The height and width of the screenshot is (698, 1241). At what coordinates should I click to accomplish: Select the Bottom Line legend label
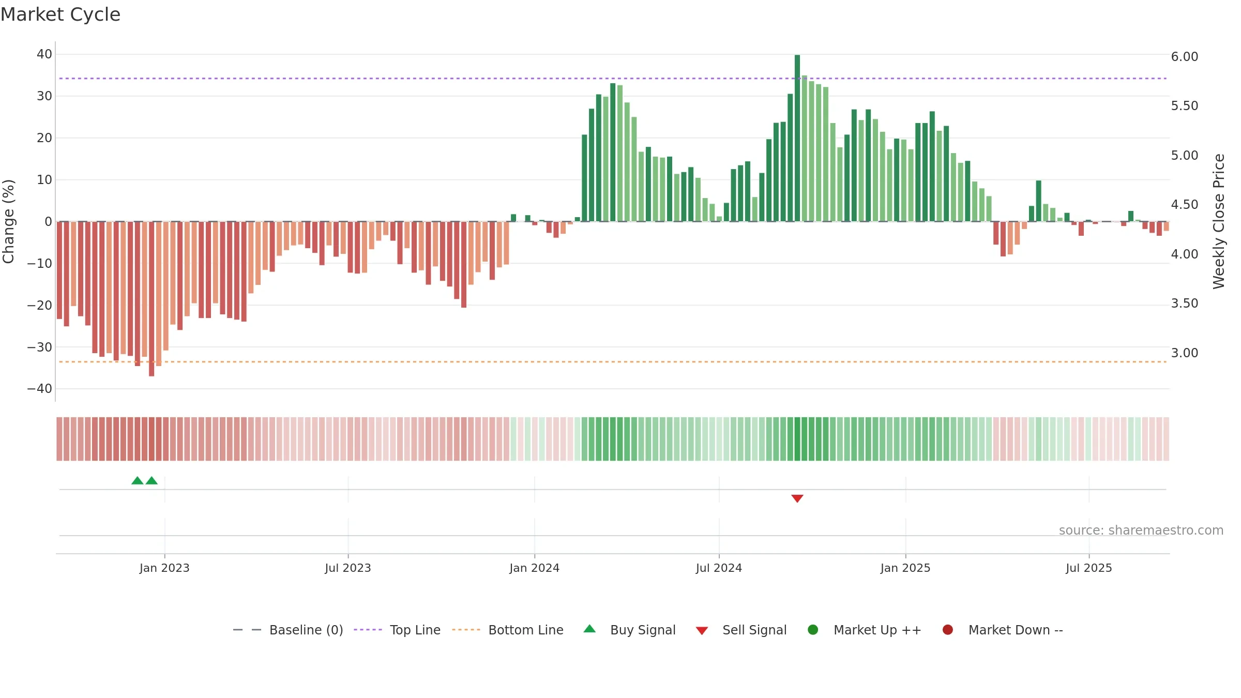click(x=526, y=630)
